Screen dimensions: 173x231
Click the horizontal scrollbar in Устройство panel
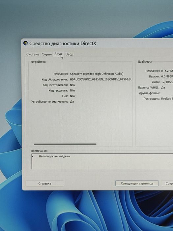pos(65,144)
